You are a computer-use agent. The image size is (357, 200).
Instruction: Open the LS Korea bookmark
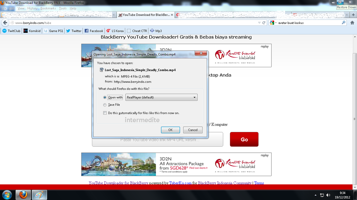click(115, 31)
